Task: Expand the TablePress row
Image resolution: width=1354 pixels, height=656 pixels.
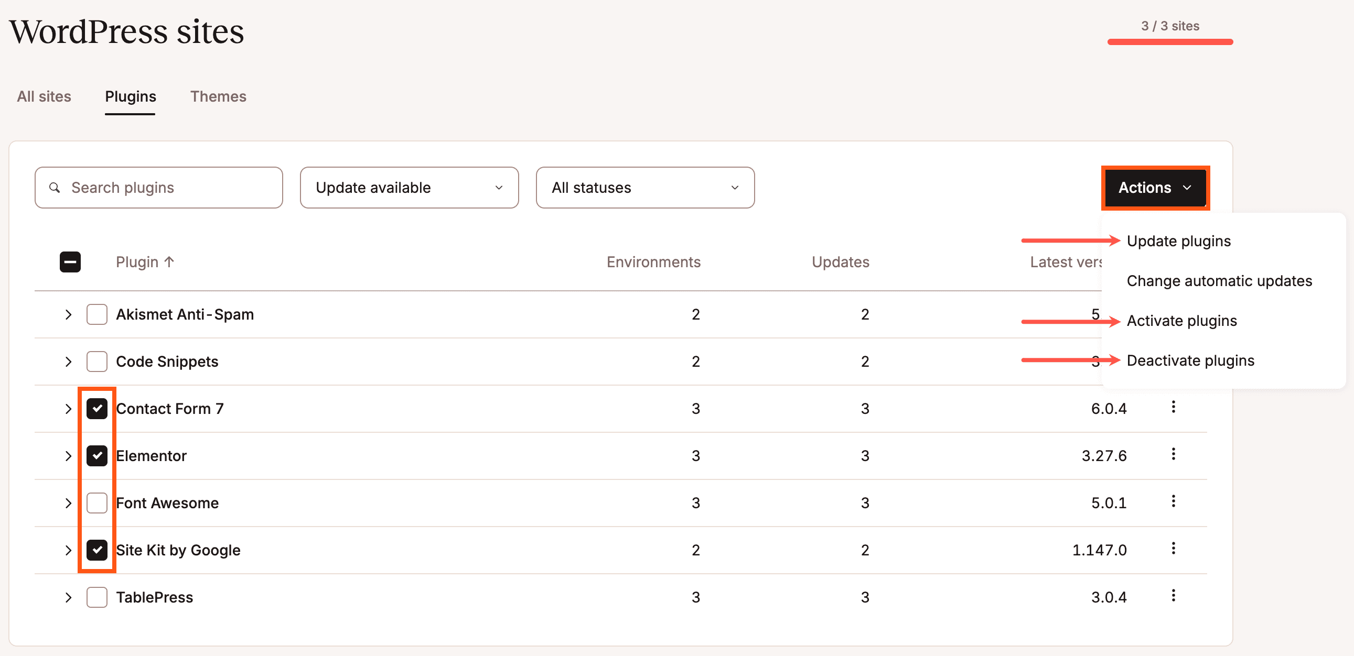Action: tap(68, 597)
